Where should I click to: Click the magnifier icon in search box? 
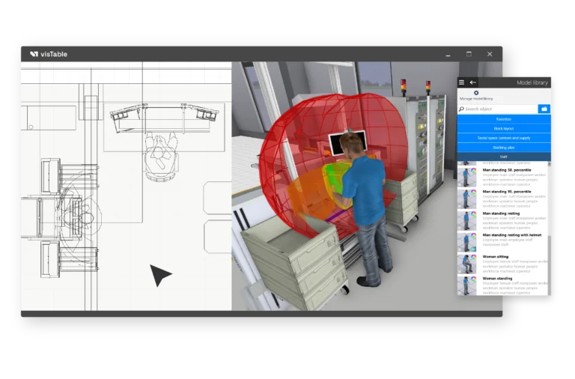pyautogui.click(x=461, y=109)
